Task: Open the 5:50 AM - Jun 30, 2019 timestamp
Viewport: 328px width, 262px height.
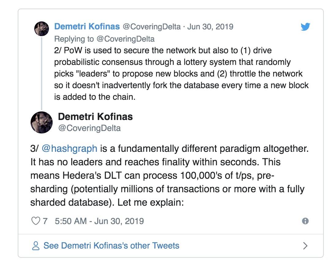Action: pos(99,221)
